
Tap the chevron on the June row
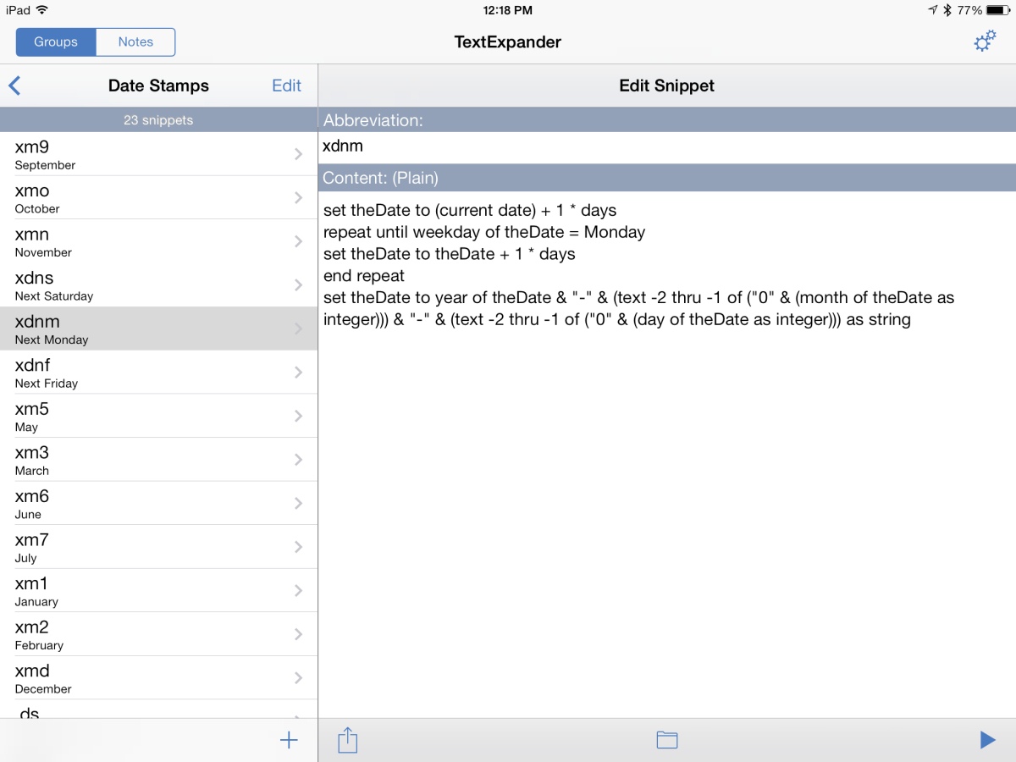click(x=298, y=504)
